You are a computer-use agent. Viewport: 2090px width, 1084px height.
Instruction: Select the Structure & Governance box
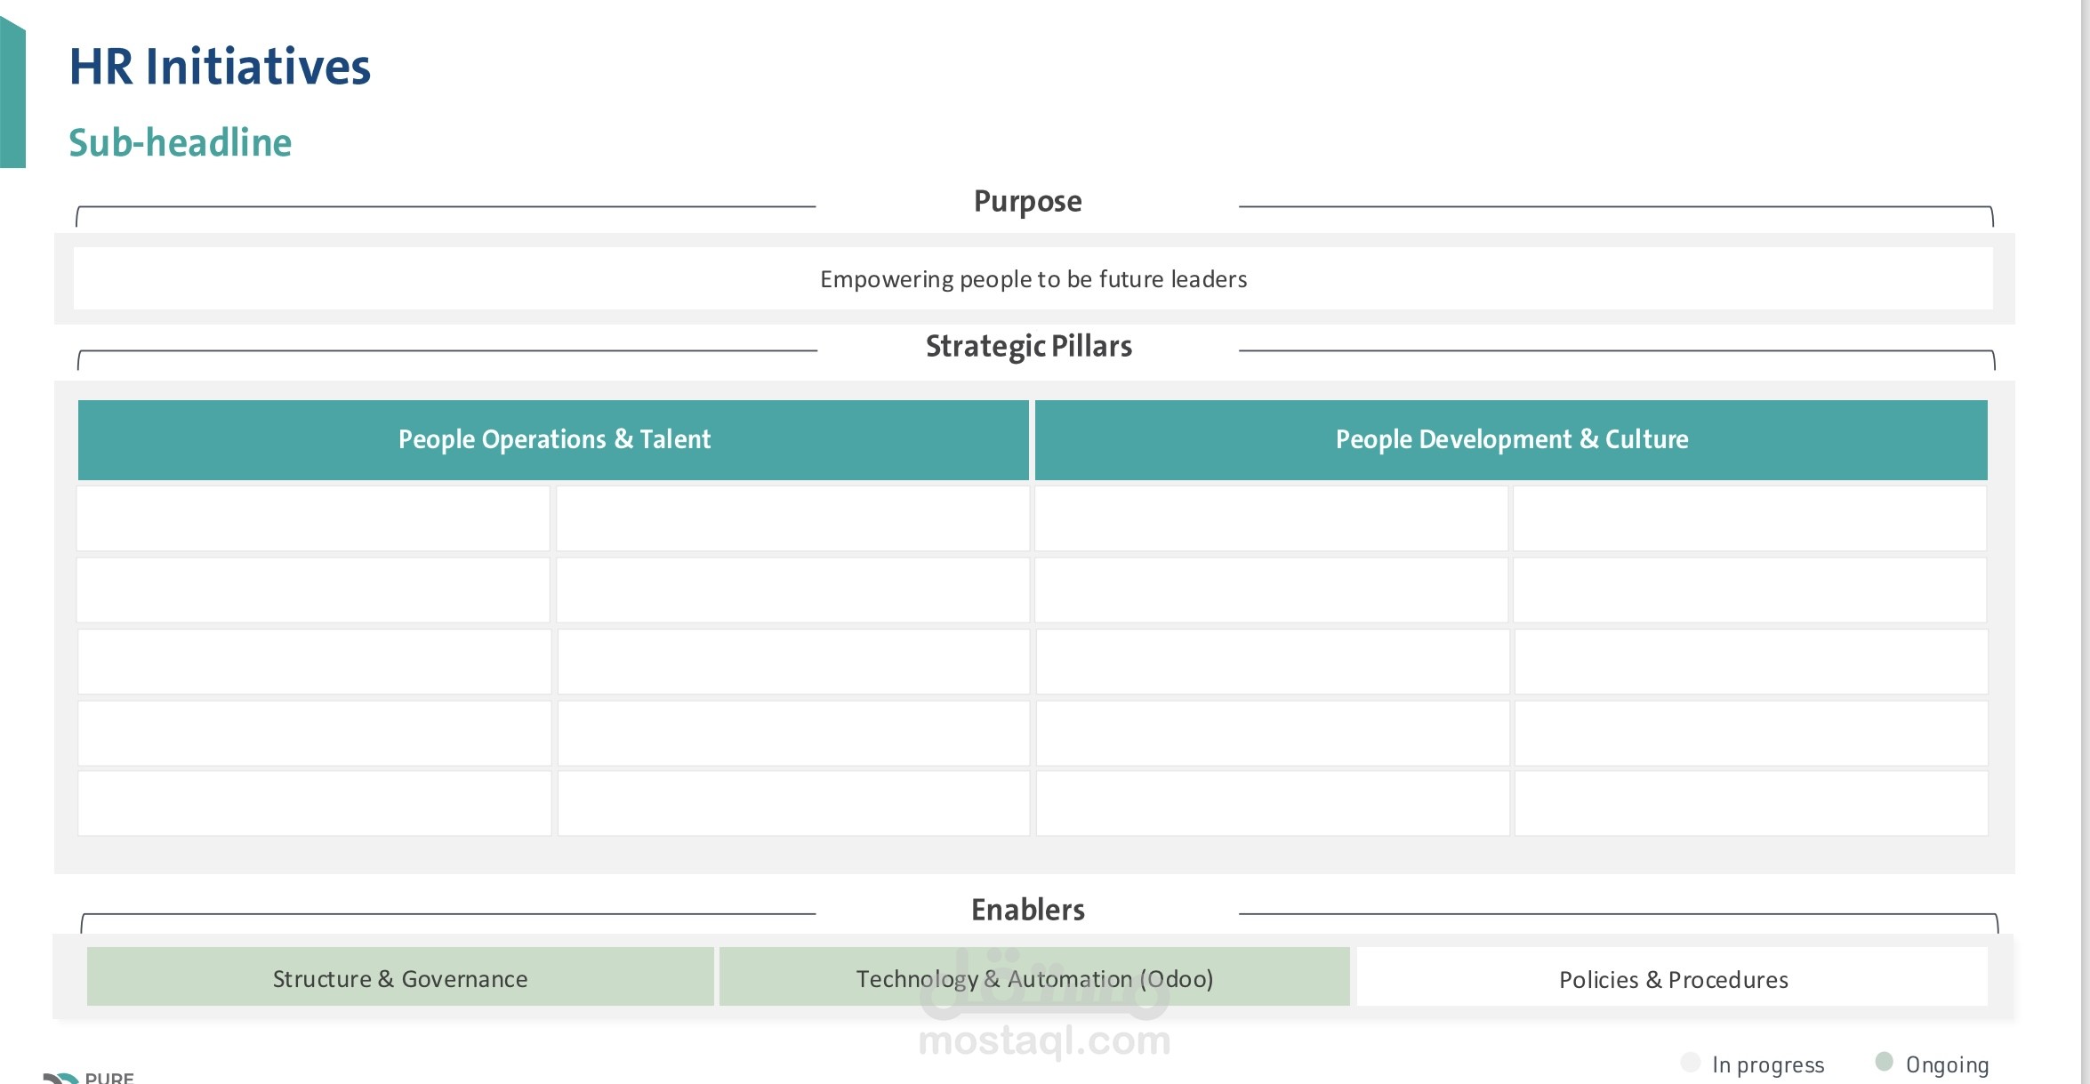tap(400, 977)
